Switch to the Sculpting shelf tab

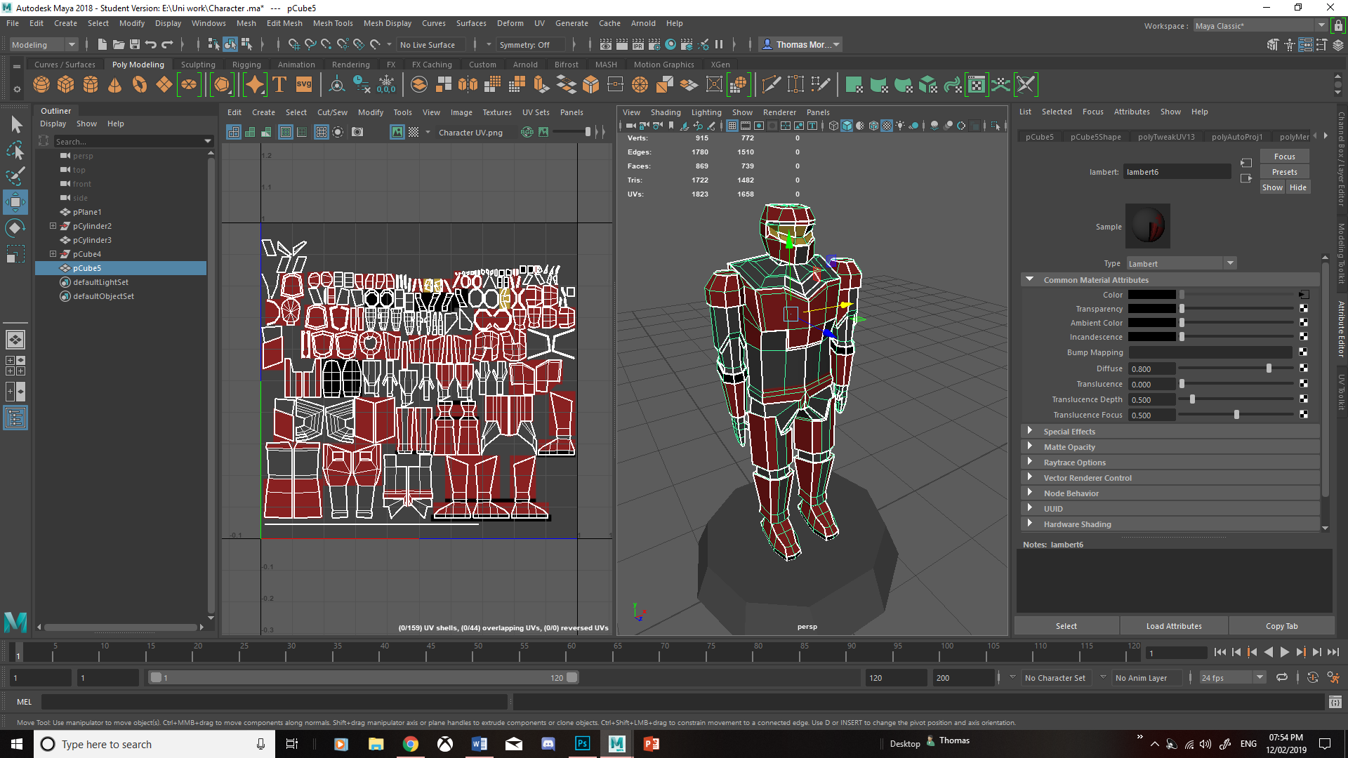coord(198,65)
